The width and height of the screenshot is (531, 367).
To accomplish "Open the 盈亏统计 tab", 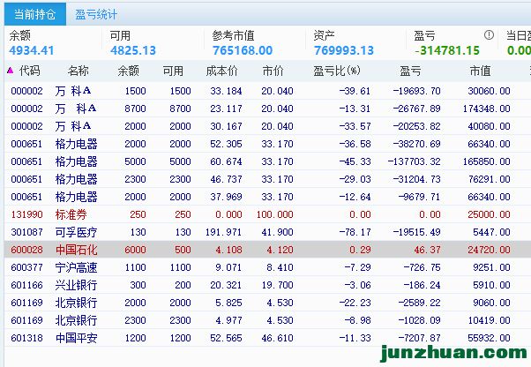I will click(96, 14).
